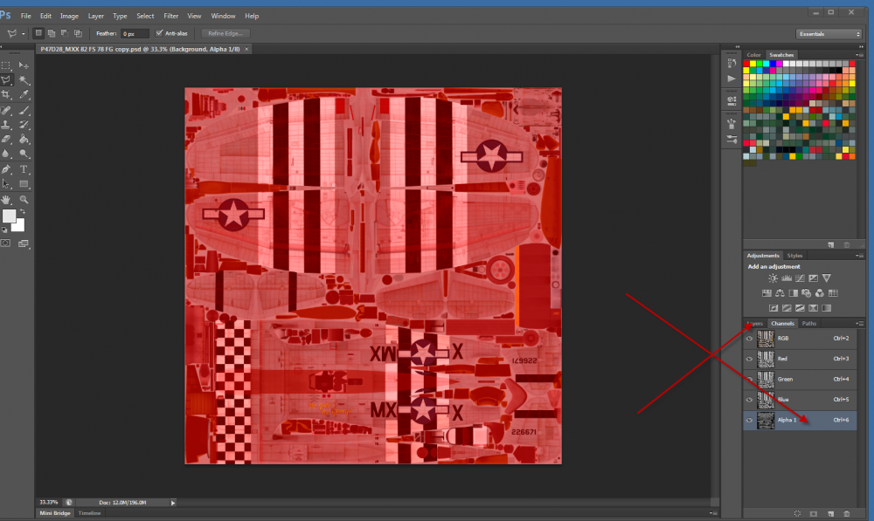874x521 pixels.
Task: Click the Feather input field
Action: (x=135, y=33)
